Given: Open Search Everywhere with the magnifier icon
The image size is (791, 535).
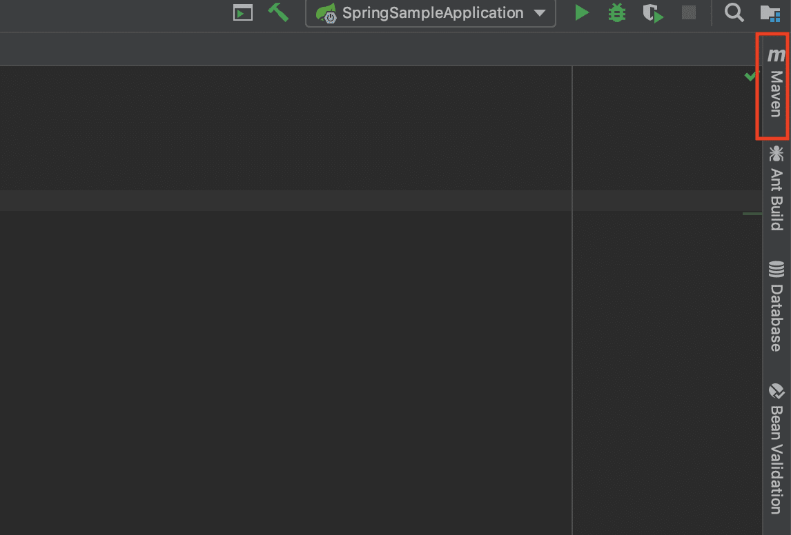Looking at the screenshot, I should point(734,12).
